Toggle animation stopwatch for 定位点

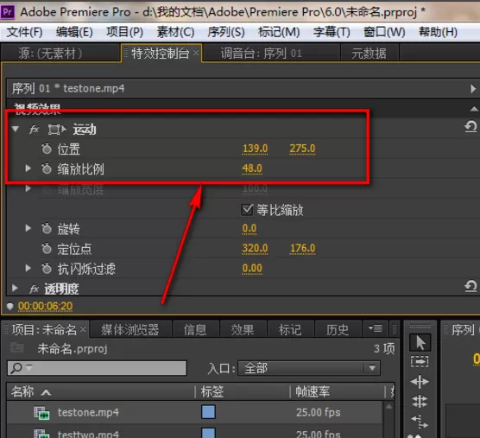(x=47, y=249)
